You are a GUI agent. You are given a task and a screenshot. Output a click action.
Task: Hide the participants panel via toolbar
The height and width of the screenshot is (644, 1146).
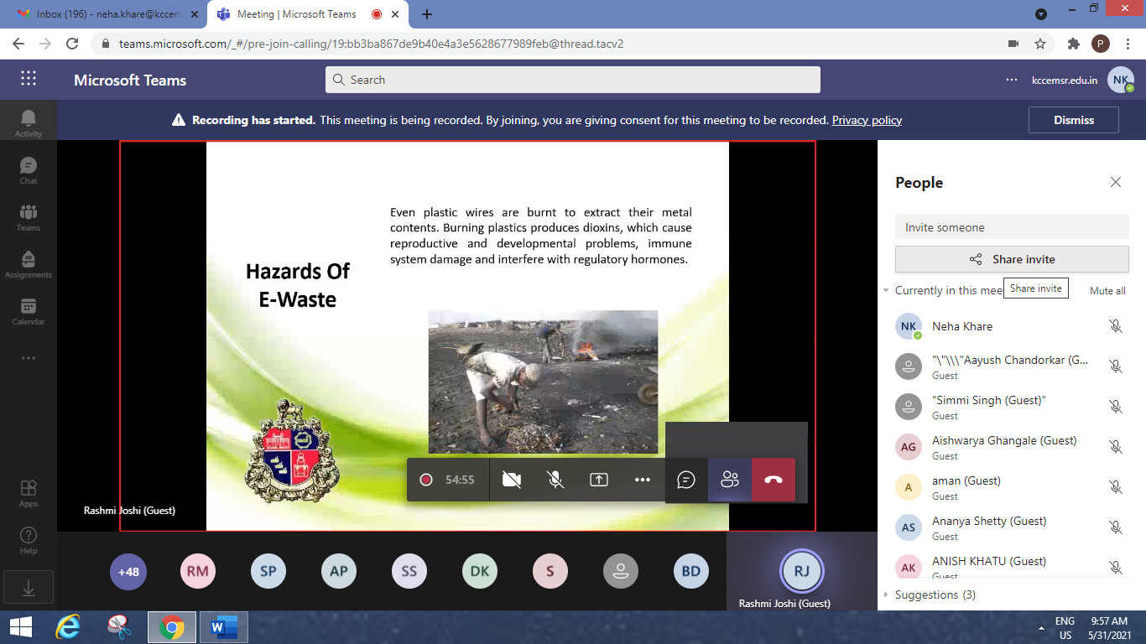pos(729,480)
